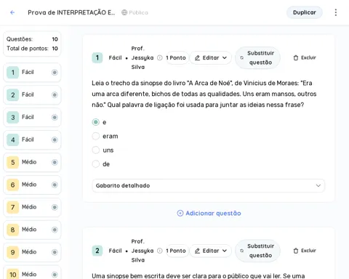This screenshot has height=279, width=349.
Task: Jump to question 6 Médio in sidebar
Action: click(32, 185)
